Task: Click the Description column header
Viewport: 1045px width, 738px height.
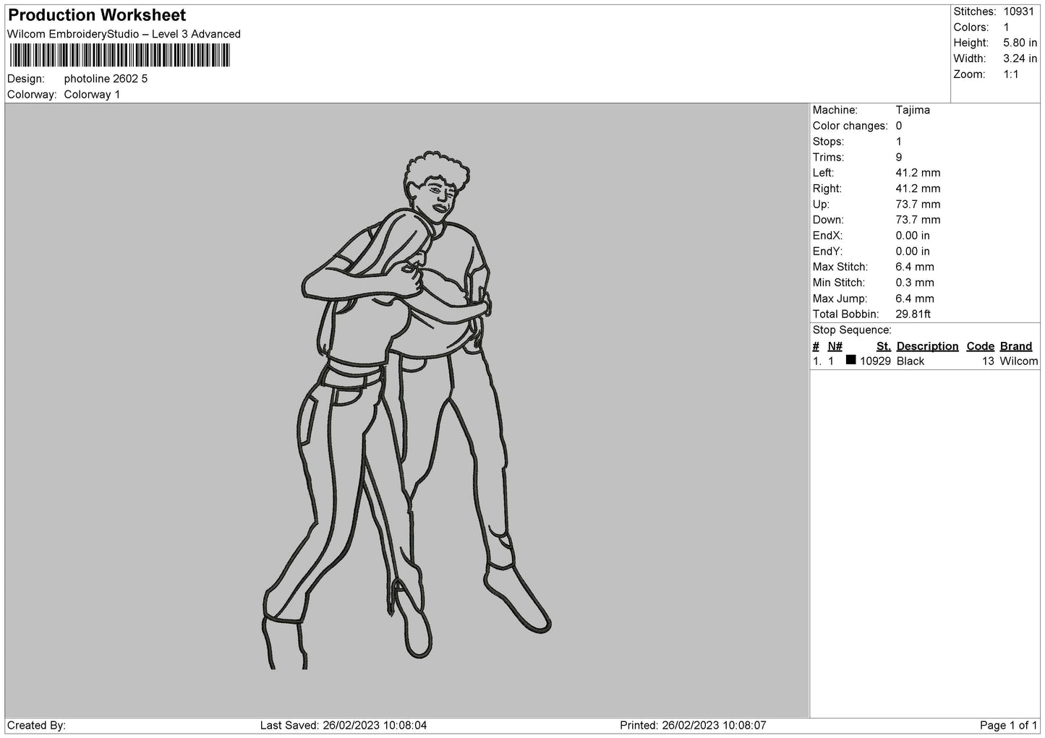Action: [x=927, y=346]
